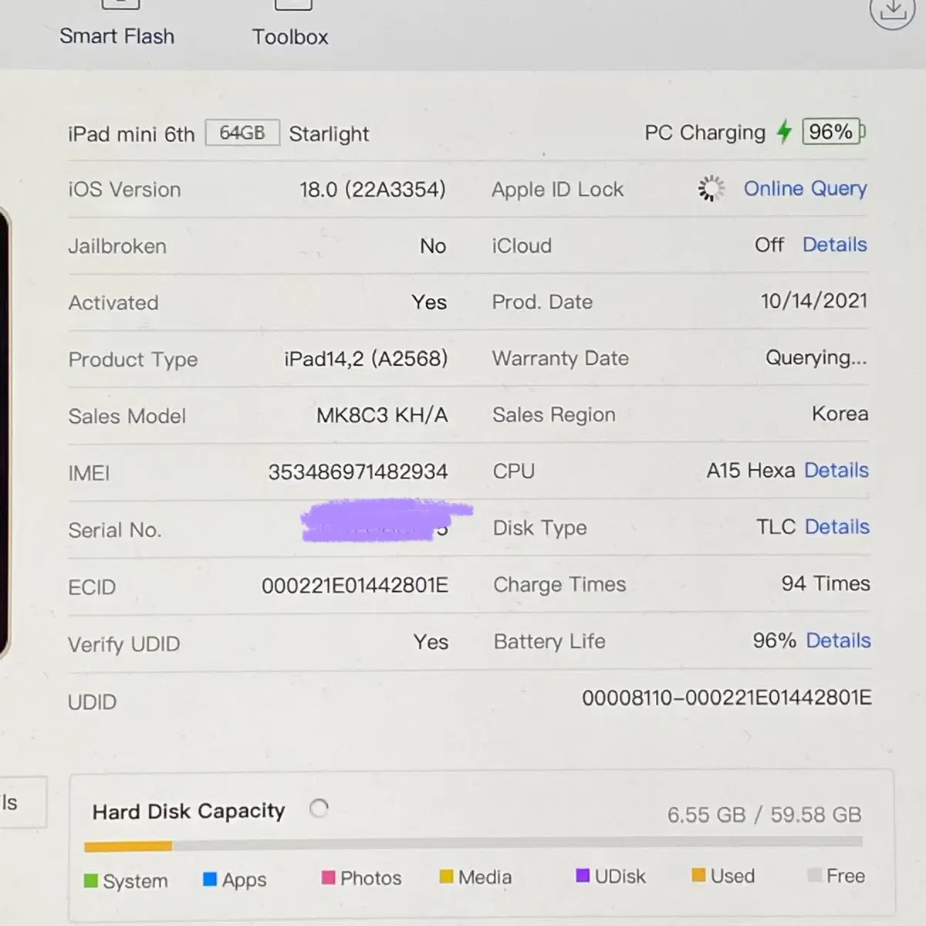Click the Hard Disk Capacity heading
This screenshot has height=926, width=926.
click(x=189, y=811)
